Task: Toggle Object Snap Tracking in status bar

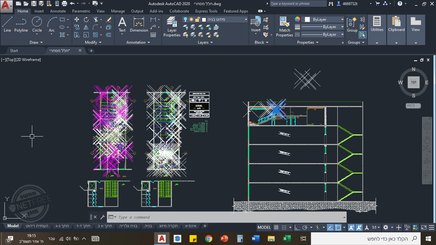Action: pyautogui.click(x=330, y=227)
